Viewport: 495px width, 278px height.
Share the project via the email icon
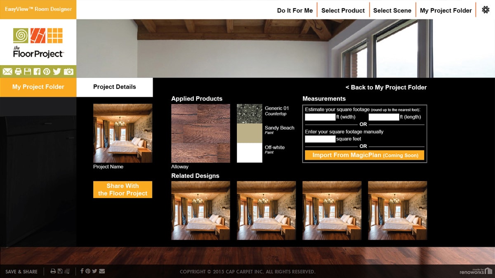[7, 71]
